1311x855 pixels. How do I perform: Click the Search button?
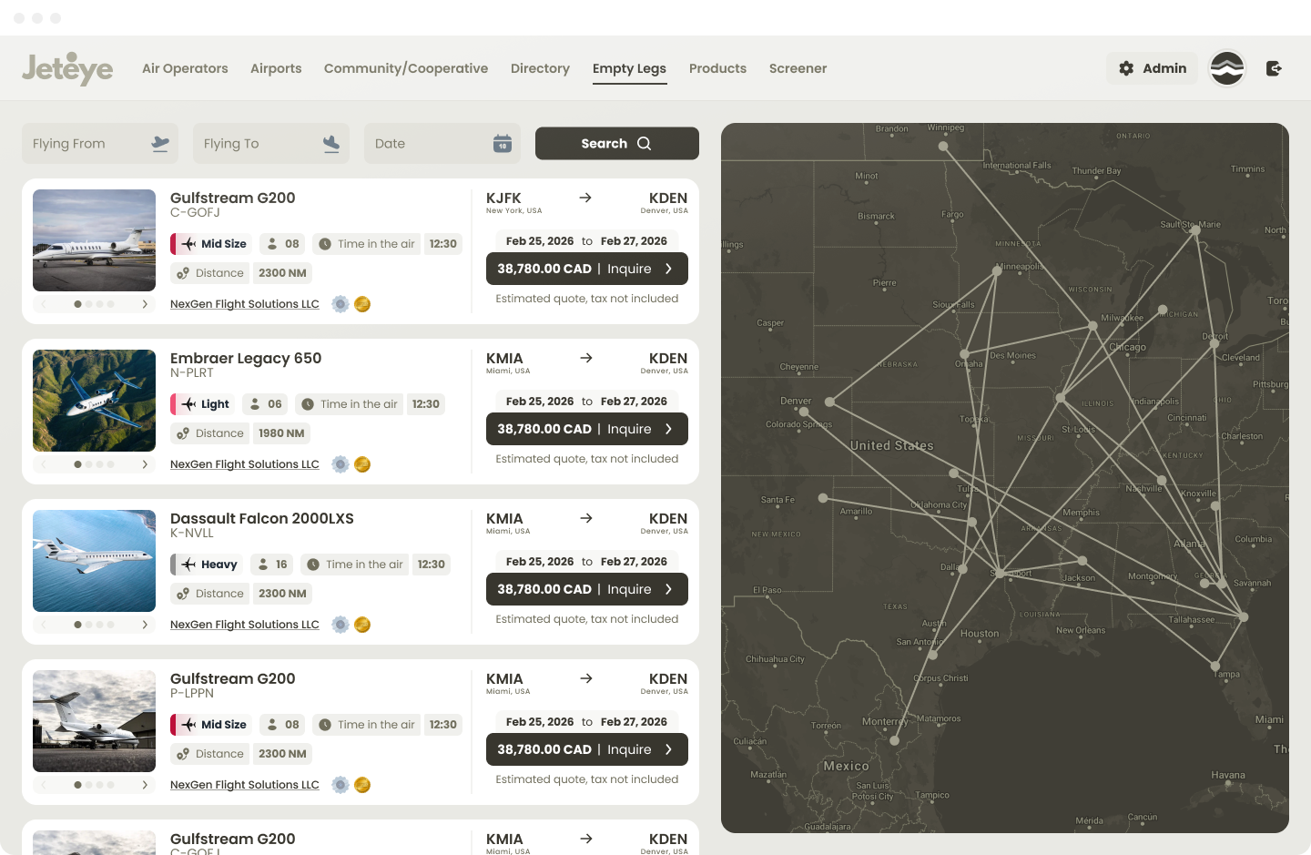[x=617, y=144]
